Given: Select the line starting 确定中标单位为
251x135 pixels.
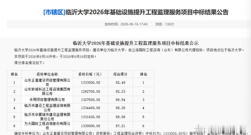Looking at the screenshot, I should pos(133,133).
